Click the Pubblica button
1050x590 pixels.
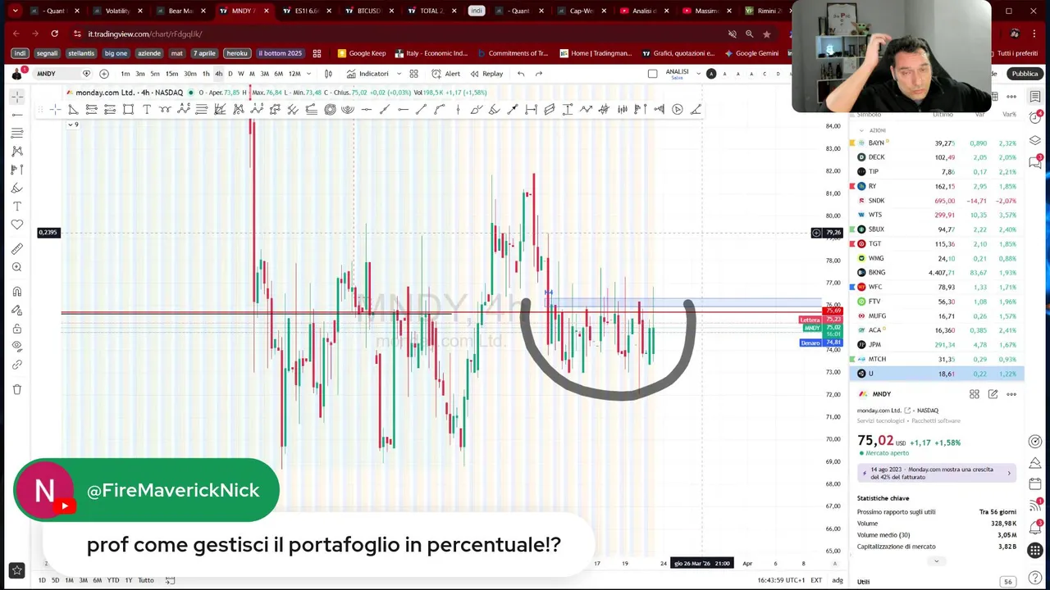pos(1025,74)
